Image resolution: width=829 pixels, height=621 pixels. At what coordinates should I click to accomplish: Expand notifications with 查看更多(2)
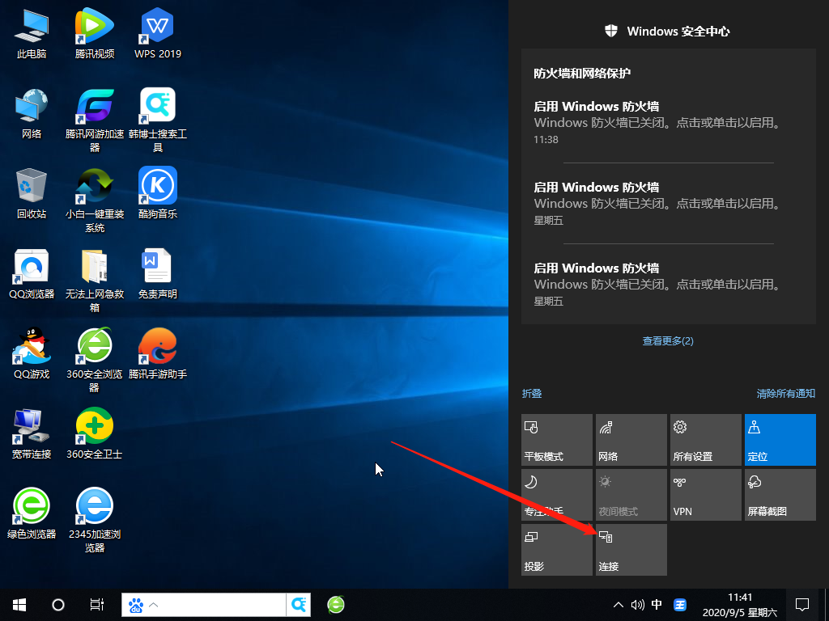(668, 341)
